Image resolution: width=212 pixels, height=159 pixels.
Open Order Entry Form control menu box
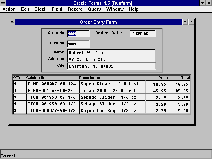pos(12,22)
